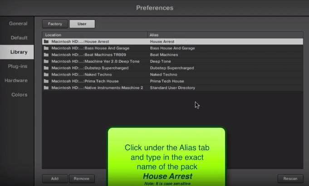This screenshot has width=309, height=186.
Task: Select the Beat Machines TR909 location
Action: tap(88, 55)
